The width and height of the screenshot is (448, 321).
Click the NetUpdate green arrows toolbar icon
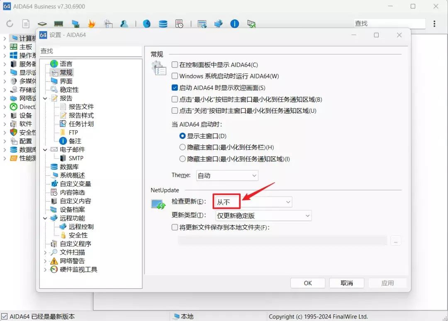click(251, 23)
